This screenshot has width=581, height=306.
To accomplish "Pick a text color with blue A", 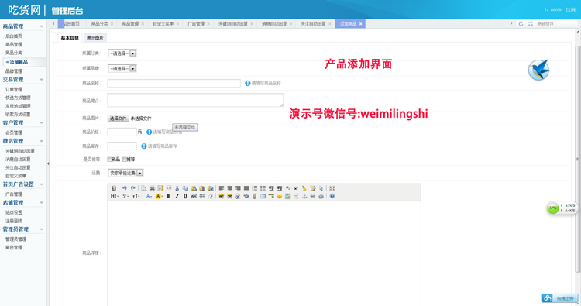I will click(x=149, y=196).
